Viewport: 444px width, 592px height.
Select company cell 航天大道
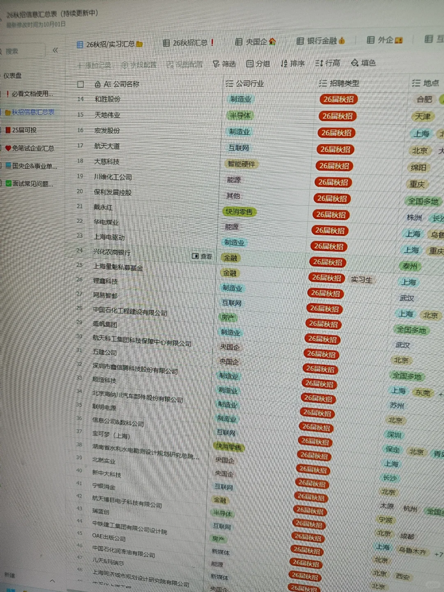point(107,146)
